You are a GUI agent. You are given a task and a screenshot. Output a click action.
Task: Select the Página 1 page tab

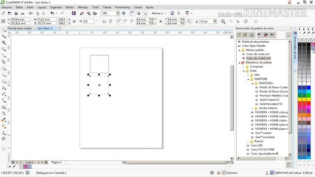tap(57, 162)
